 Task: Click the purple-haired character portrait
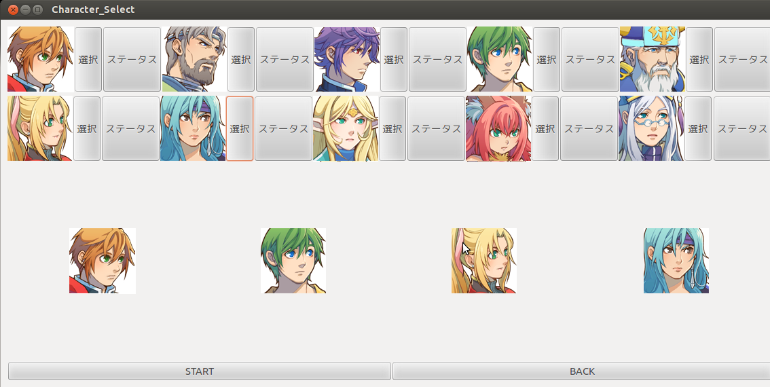pos(347,60)
